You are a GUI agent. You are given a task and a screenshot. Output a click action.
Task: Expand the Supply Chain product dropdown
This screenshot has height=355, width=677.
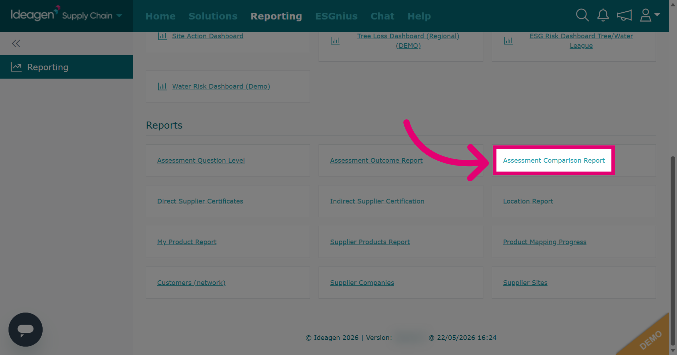119,15
